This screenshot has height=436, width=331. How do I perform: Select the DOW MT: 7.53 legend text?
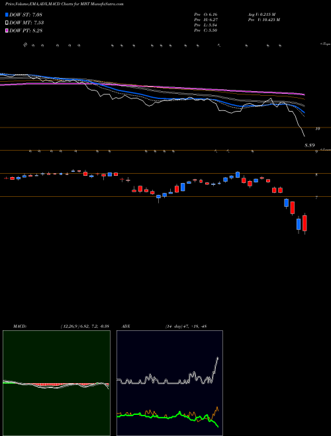pos(26,23)
